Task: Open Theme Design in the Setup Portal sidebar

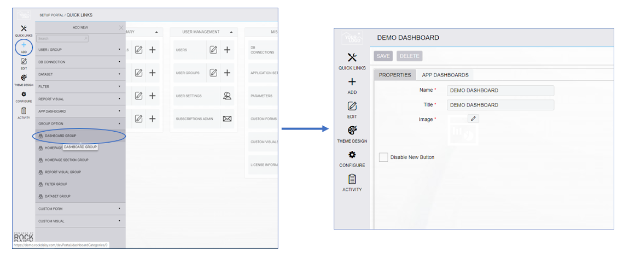Action: coord(24,80)
